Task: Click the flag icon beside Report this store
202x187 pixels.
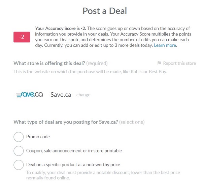Action: pos(159,63)
